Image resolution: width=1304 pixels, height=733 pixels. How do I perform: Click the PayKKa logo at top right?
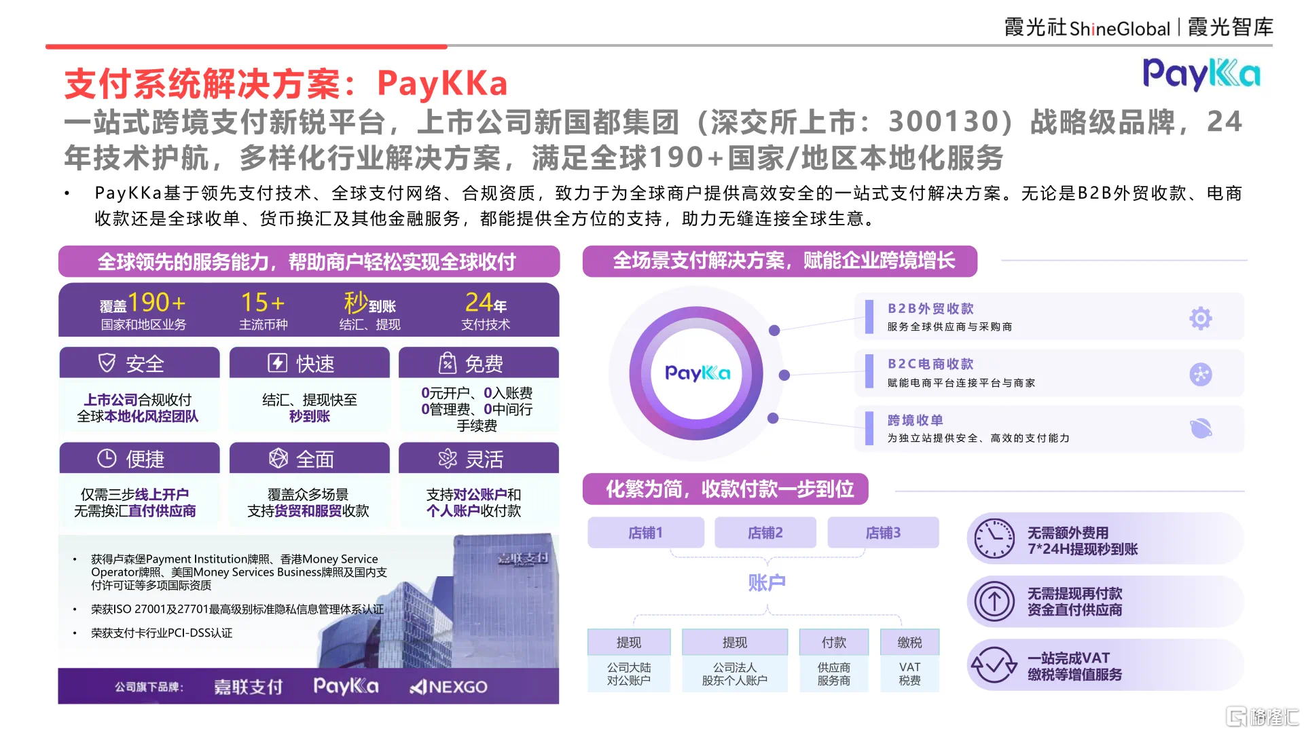click(1201, 74)
